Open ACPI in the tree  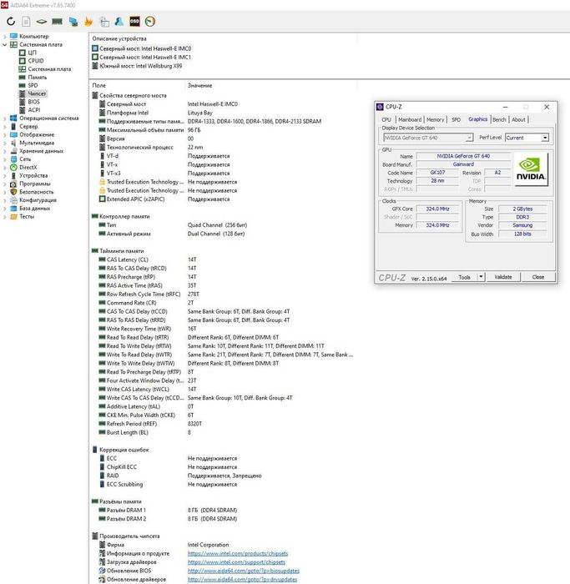point(34,110)
